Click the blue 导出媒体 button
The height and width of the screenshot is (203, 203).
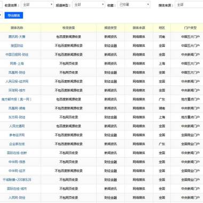(14, 15)
